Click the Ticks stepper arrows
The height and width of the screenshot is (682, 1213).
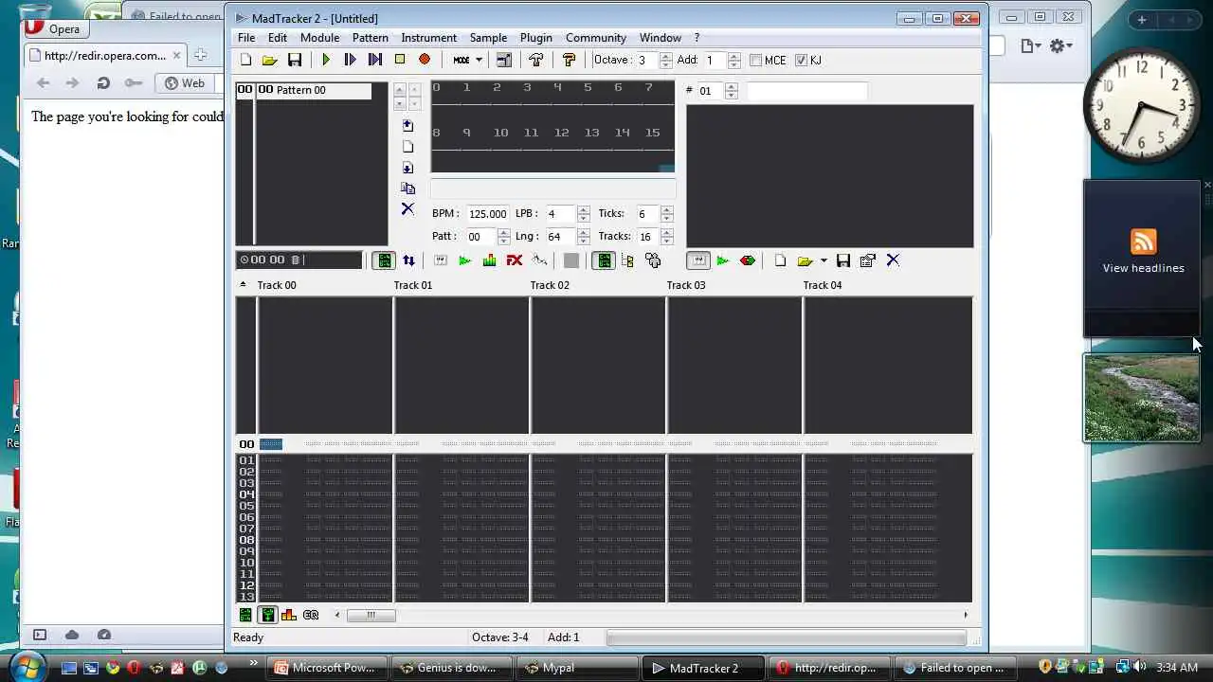(666, 214)
